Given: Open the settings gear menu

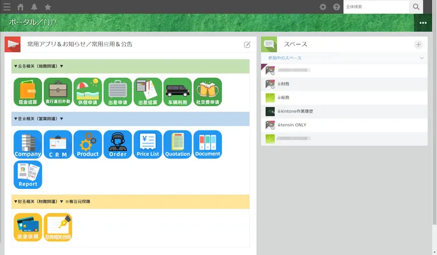Looking at the screenshot, I should tap(322, 7).
